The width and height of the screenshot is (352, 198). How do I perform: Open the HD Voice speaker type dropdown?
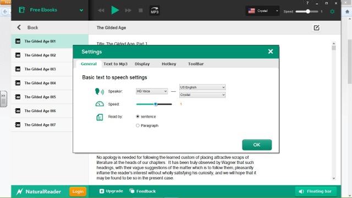pyautogui.click(x=152, y=91)
